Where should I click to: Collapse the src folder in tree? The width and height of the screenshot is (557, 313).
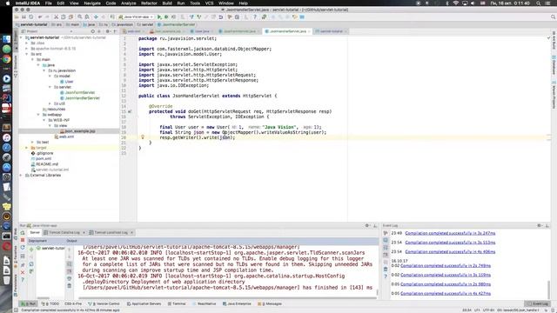(27, 54)
